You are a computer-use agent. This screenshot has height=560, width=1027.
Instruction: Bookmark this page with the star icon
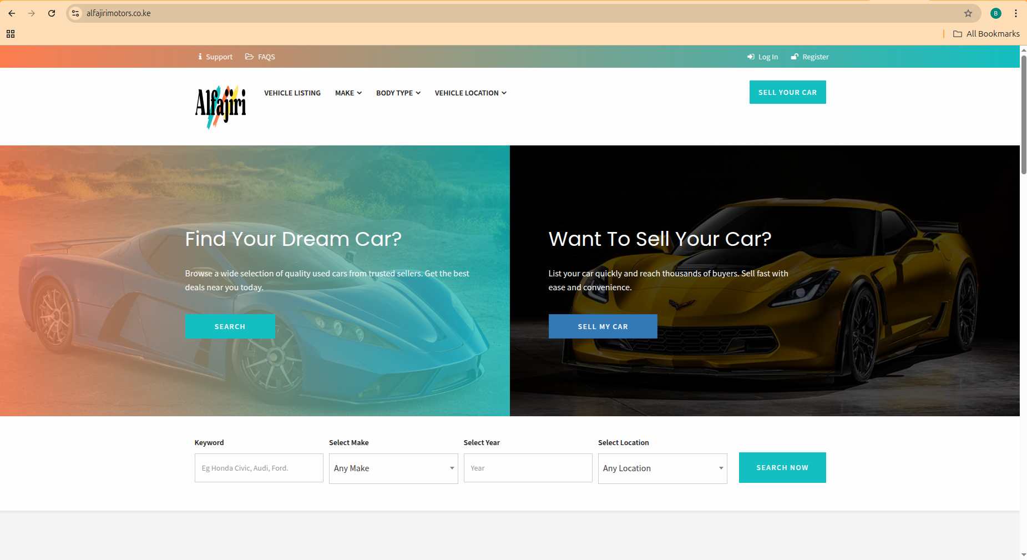968,13
